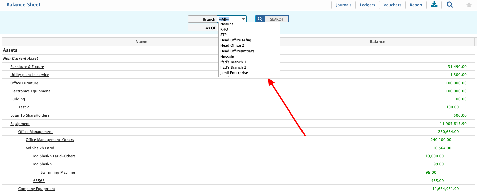Switch to the Ledgers section
The width and height of the screenshot is (477, 194).
[367, 5]
